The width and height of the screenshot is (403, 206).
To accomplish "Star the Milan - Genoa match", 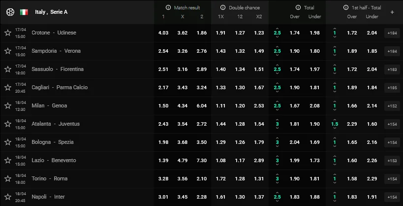I will [x=7, y=106].
